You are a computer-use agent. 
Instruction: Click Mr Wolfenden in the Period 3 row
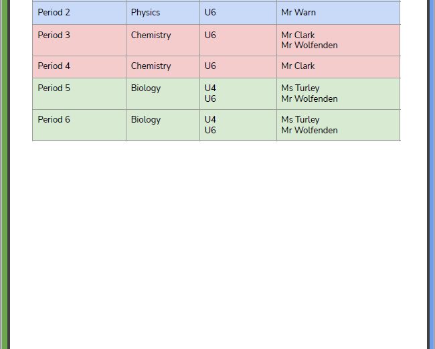pyautogui.click(x=309, y=46)
